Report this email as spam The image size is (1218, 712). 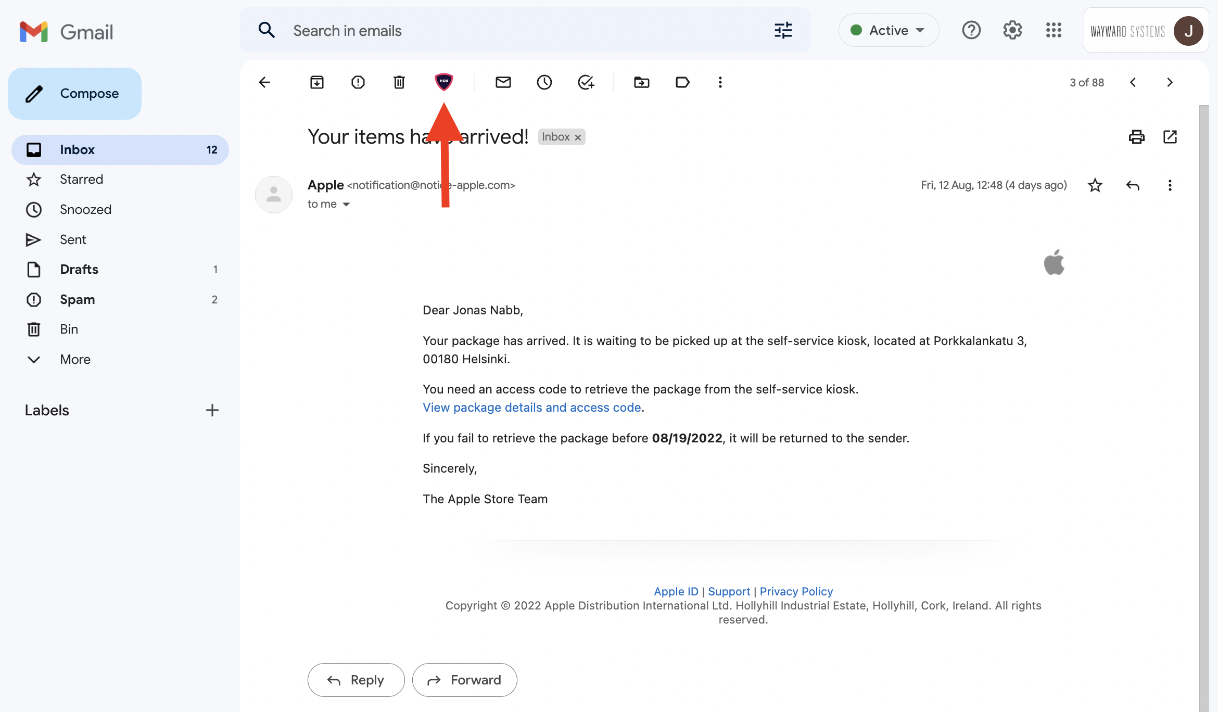pyautogui.click(x=358, y=82)
